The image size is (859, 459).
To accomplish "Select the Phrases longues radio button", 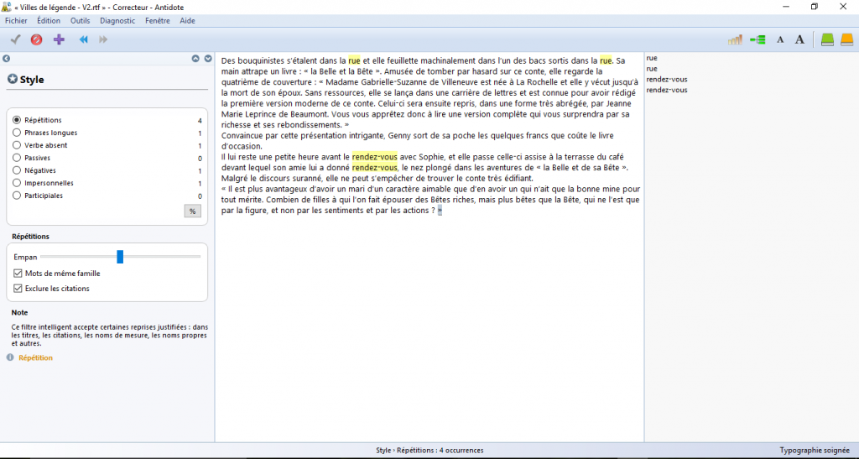I will 17,133.
